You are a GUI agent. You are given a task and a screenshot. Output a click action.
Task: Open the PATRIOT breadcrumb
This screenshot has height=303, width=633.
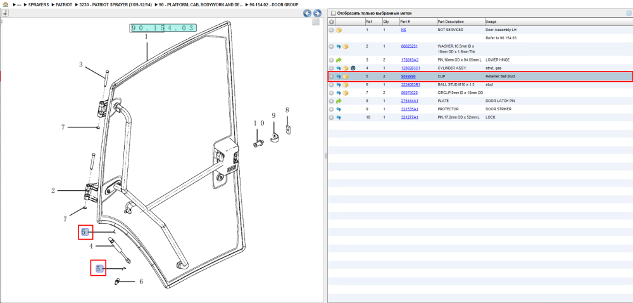[64, 5]
